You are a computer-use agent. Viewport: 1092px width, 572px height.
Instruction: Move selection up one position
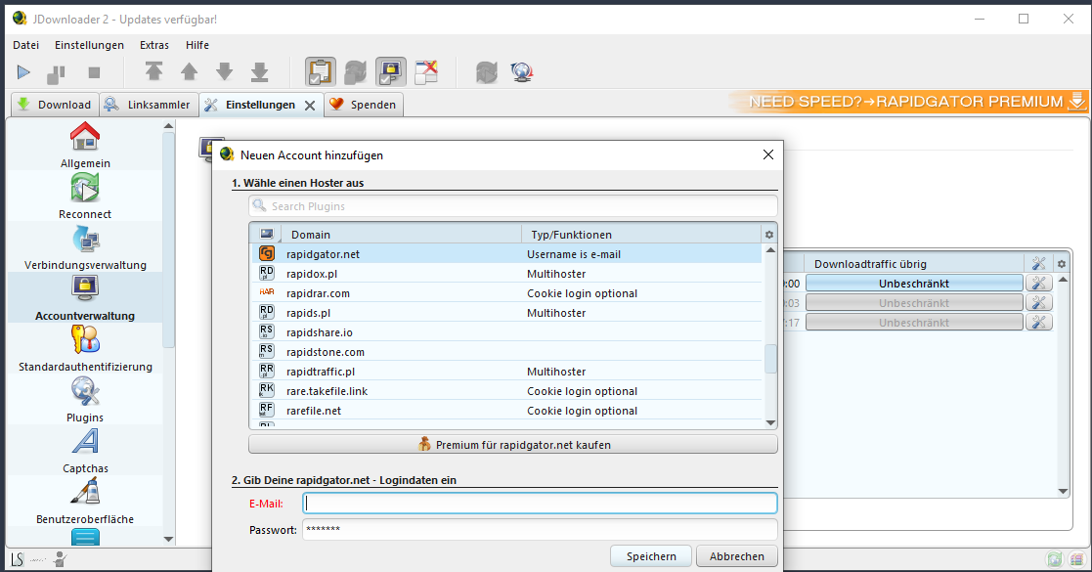[189, 71]
